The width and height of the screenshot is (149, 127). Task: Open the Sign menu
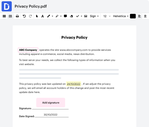click(94, 16)
